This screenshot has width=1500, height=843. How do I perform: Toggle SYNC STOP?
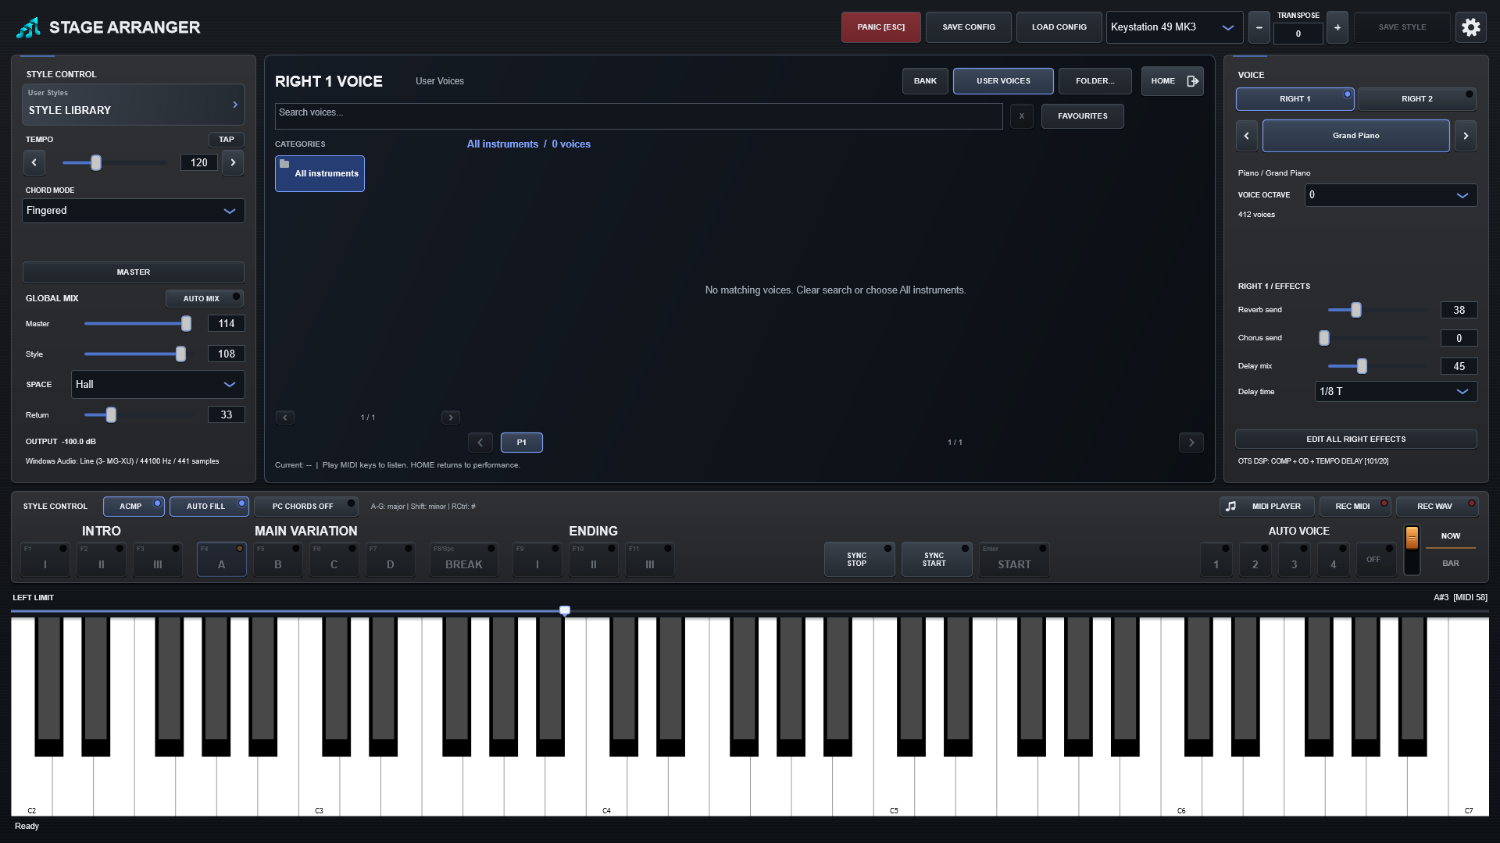[x=859, y=560]
